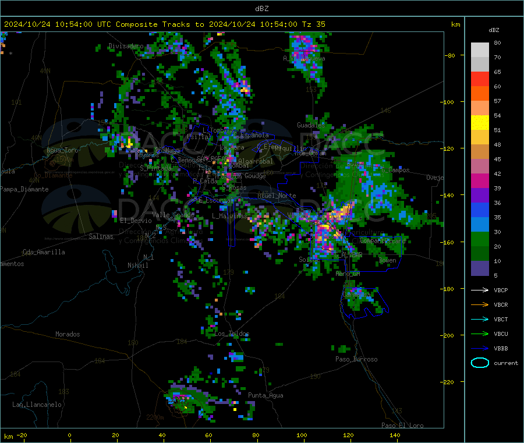Click the 'Paso_Barroso' map label
524x443 pixels.
356,359
